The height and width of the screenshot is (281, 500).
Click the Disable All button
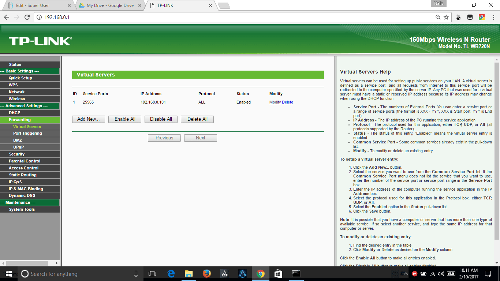click(161, 119)
